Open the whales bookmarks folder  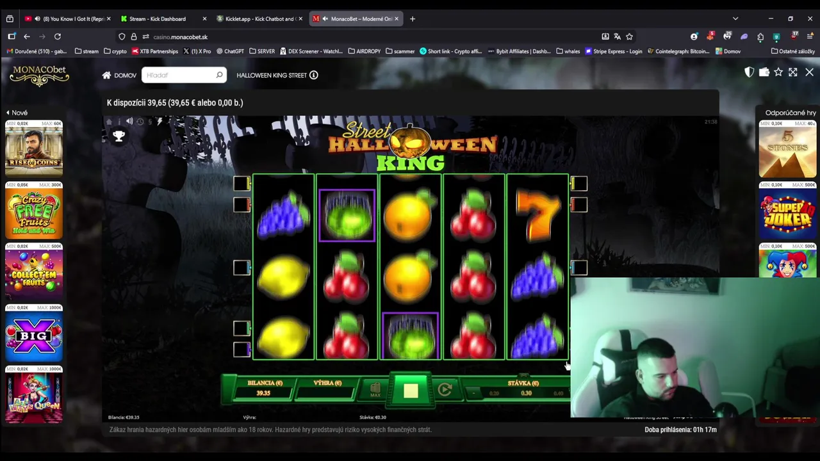click(568, 51)
